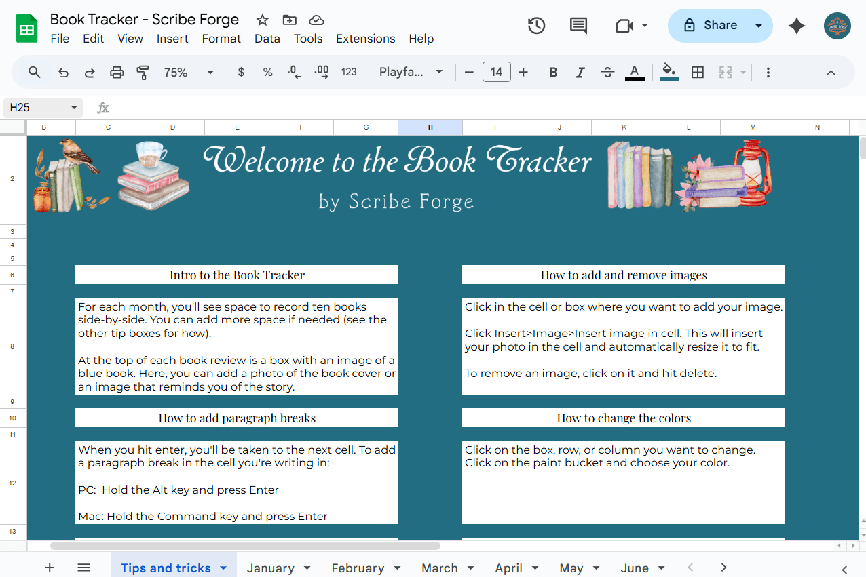Click the Print icon

115,71
